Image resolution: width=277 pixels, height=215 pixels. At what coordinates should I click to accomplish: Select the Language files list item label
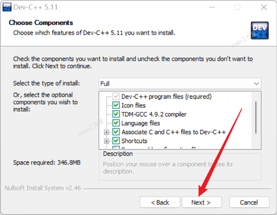141,123
